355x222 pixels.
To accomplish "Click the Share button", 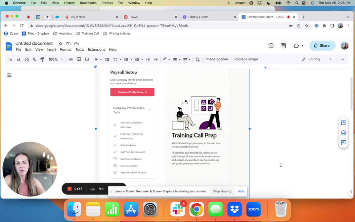I will tap(322, 46).
